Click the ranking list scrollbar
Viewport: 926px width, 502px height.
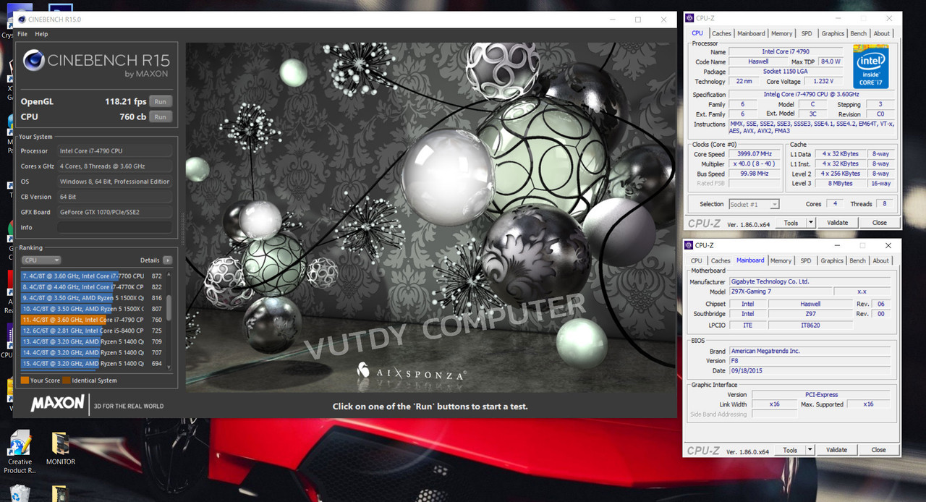click(170, 307)
